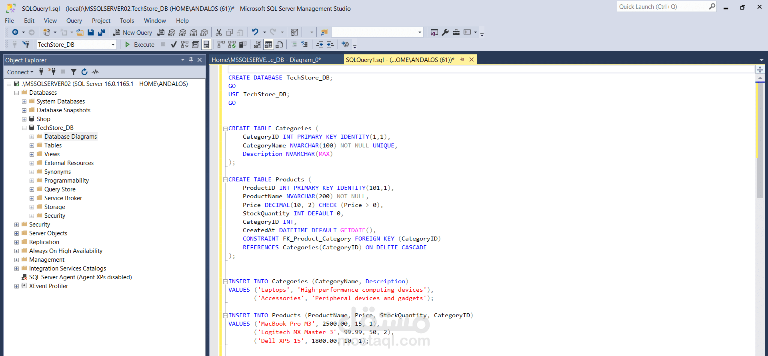
Task: Click Object Explorer filter funnel icon
Action: pos(74,72)
